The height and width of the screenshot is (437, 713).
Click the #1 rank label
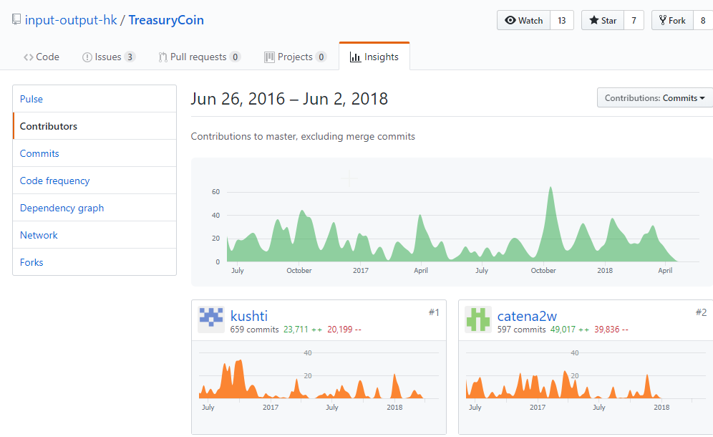pyautogui.click(x=434, y=312)
